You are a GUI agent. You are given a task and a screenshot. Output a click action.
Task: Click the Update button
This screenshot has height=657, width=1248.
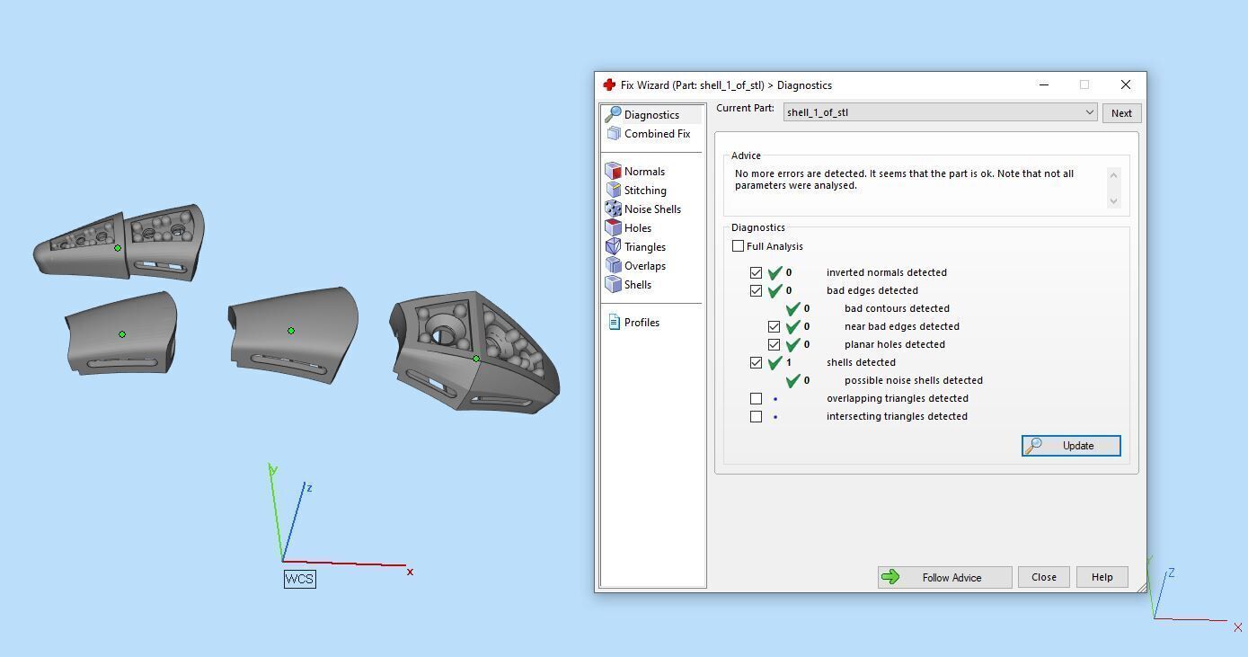click(x=1071, y=446)
